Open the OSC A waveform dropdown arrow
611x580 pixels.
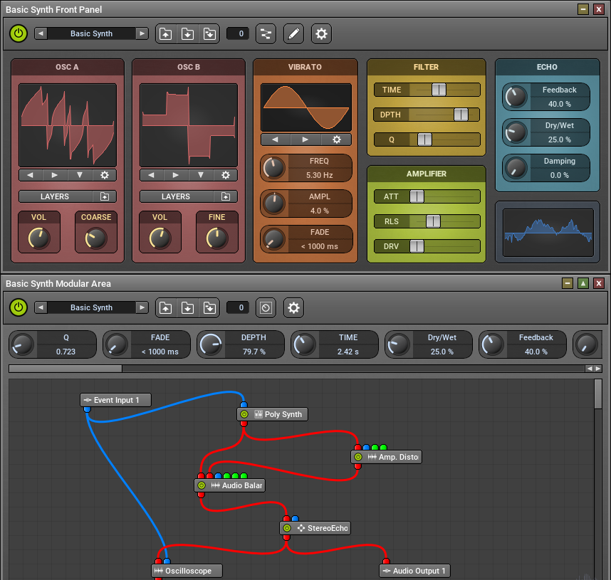tap(80, 175)
